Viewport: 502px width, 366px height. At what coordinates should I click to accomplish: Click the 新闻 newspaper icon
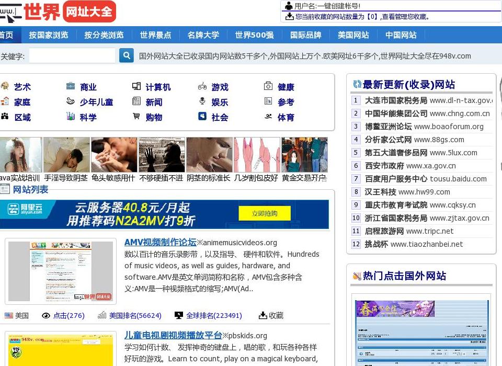136,101
